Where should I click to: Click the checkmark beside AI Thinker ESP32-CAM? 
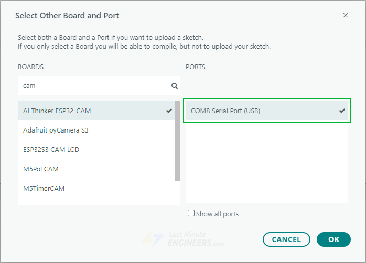click(169, 111)
